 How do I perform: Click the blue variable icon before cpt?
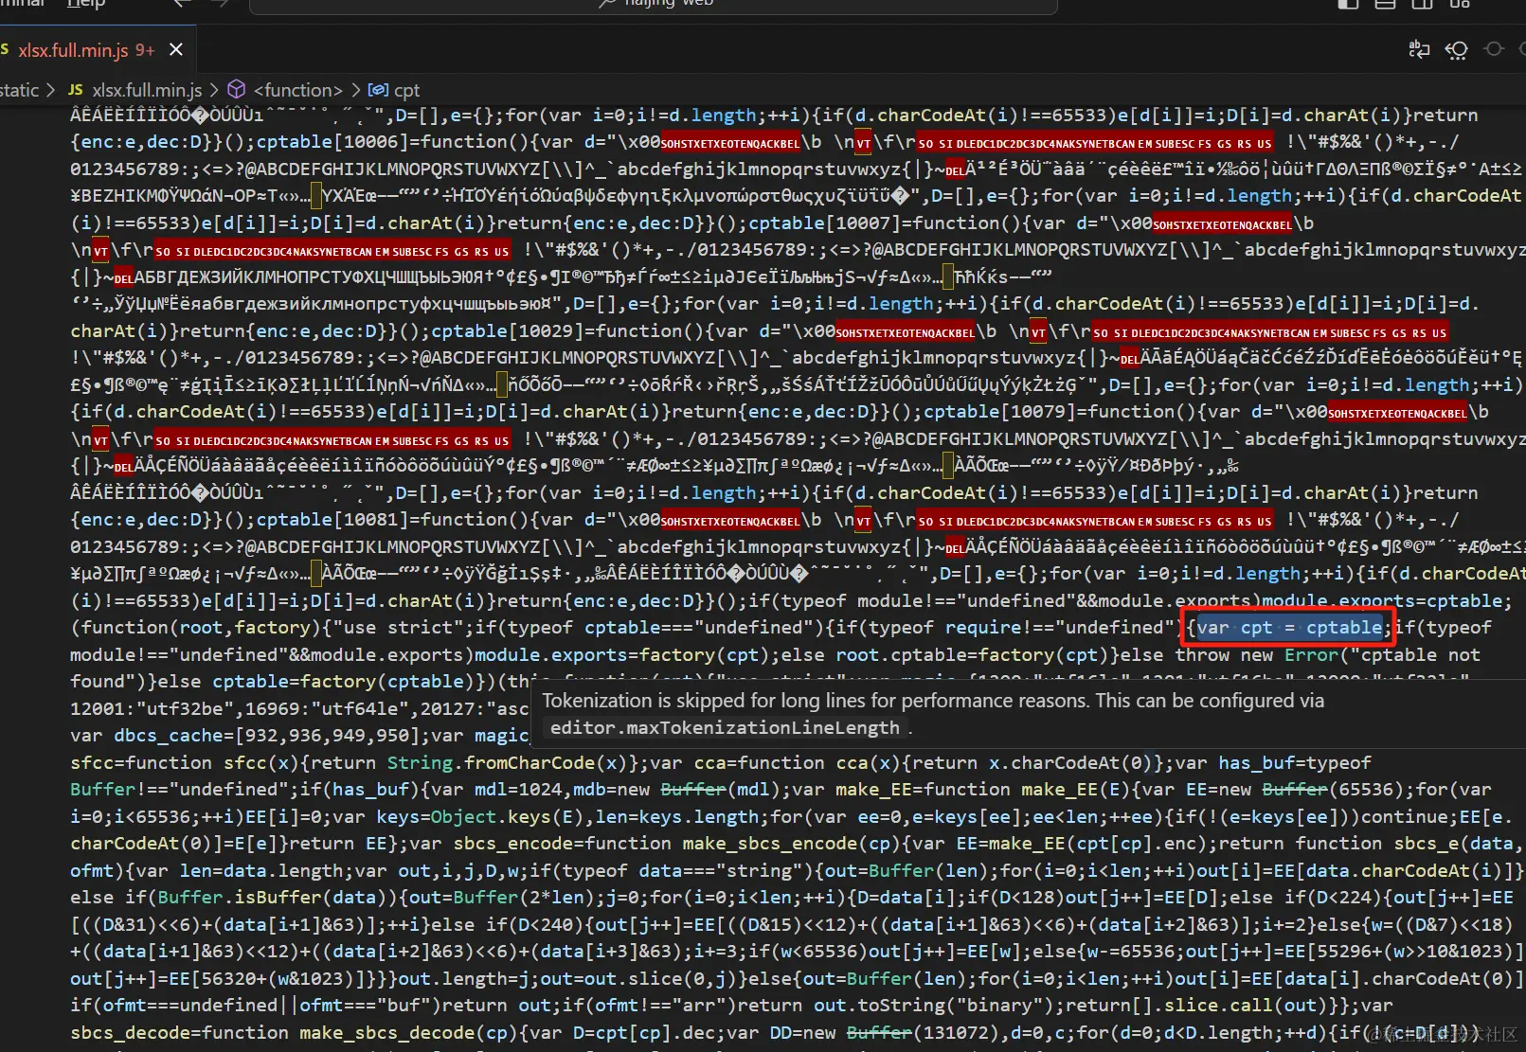(x=378, y=90)
